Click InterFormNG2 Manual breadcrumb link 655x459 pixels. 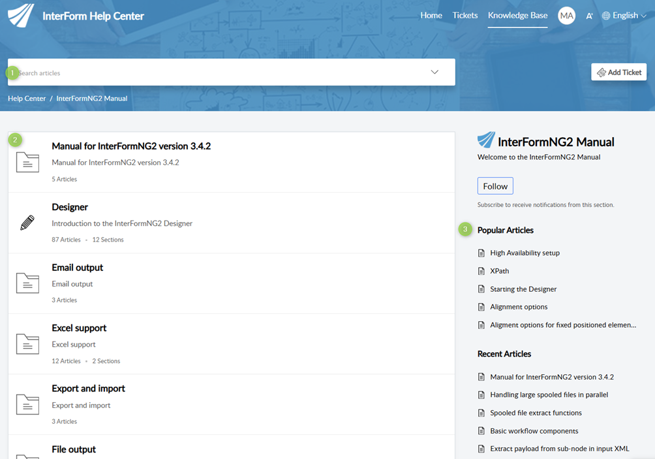92,98
